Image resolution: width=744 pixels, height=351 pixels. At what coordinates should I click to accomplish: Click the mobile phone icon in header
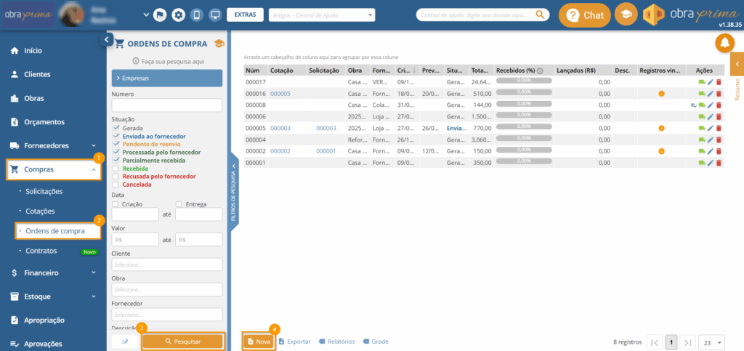tap(196, 15)
